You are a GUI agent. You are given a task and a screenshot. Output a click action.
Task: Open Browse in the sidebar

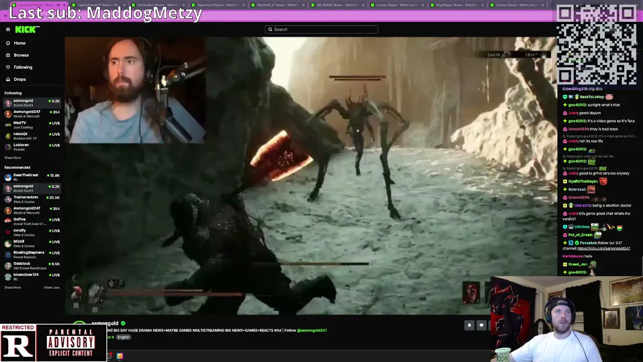coord(21,55)
